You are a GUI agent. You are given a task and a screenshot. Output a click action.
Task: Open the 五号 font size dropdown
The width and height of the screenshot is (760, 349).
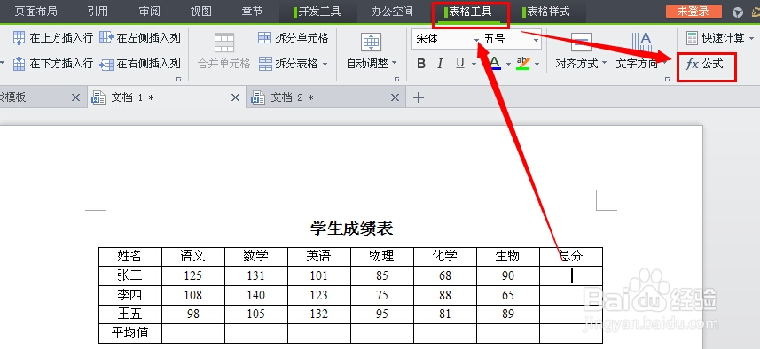[536, 40]
